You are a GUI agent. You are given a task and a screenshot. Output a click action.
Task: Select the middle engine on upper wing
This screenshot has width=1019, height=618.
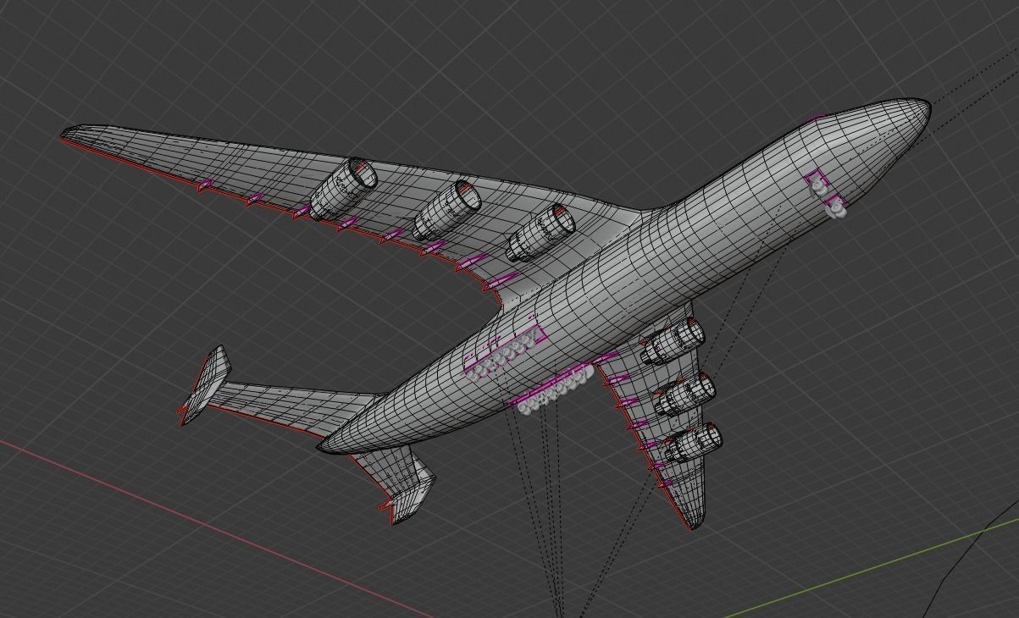pyautogui.click(x=447, y=210)
